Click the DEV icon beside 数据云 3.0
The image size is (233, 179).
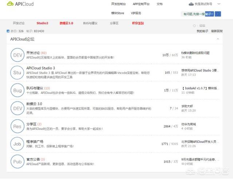pos(17,108)
